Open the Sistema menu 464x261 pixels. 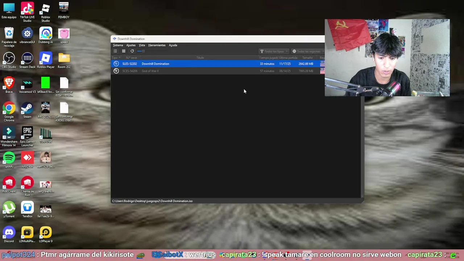[118, 45]
